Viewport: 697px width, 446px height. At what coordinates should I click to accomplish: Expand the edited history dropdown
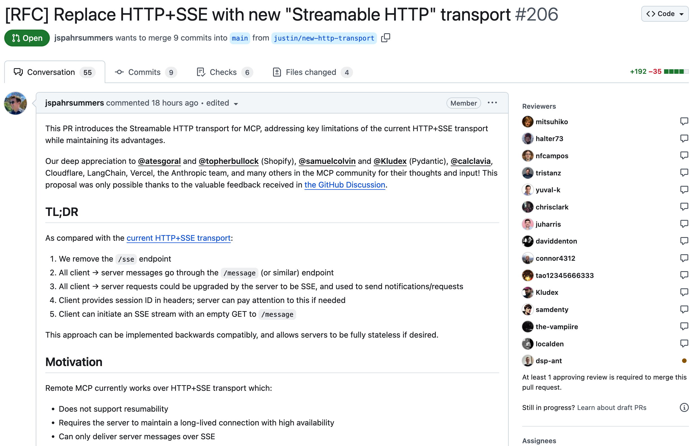click(222, 103)
